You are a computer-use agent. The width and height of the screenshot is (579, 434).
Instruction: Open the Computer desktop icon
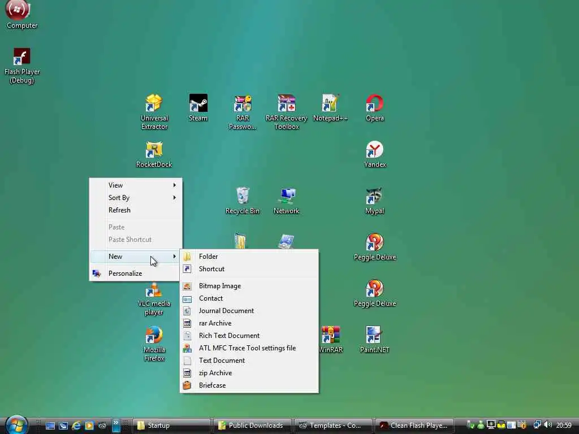[x=21, y=15]
